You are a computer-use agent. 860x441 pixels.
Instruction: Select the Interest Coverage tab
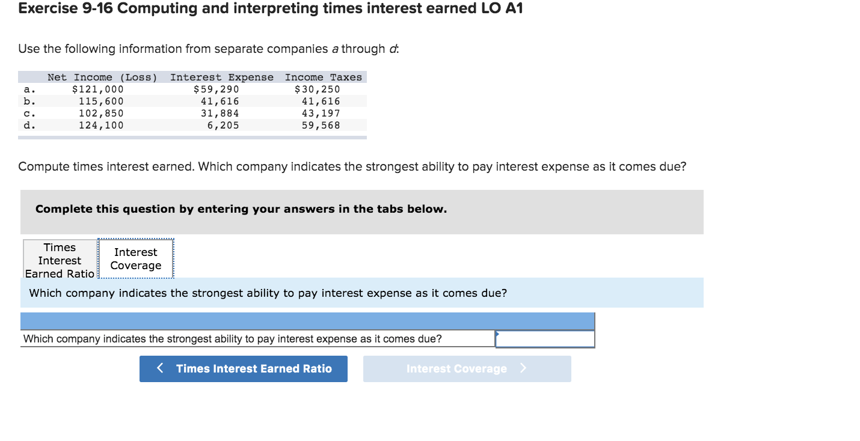coord(135,258)
